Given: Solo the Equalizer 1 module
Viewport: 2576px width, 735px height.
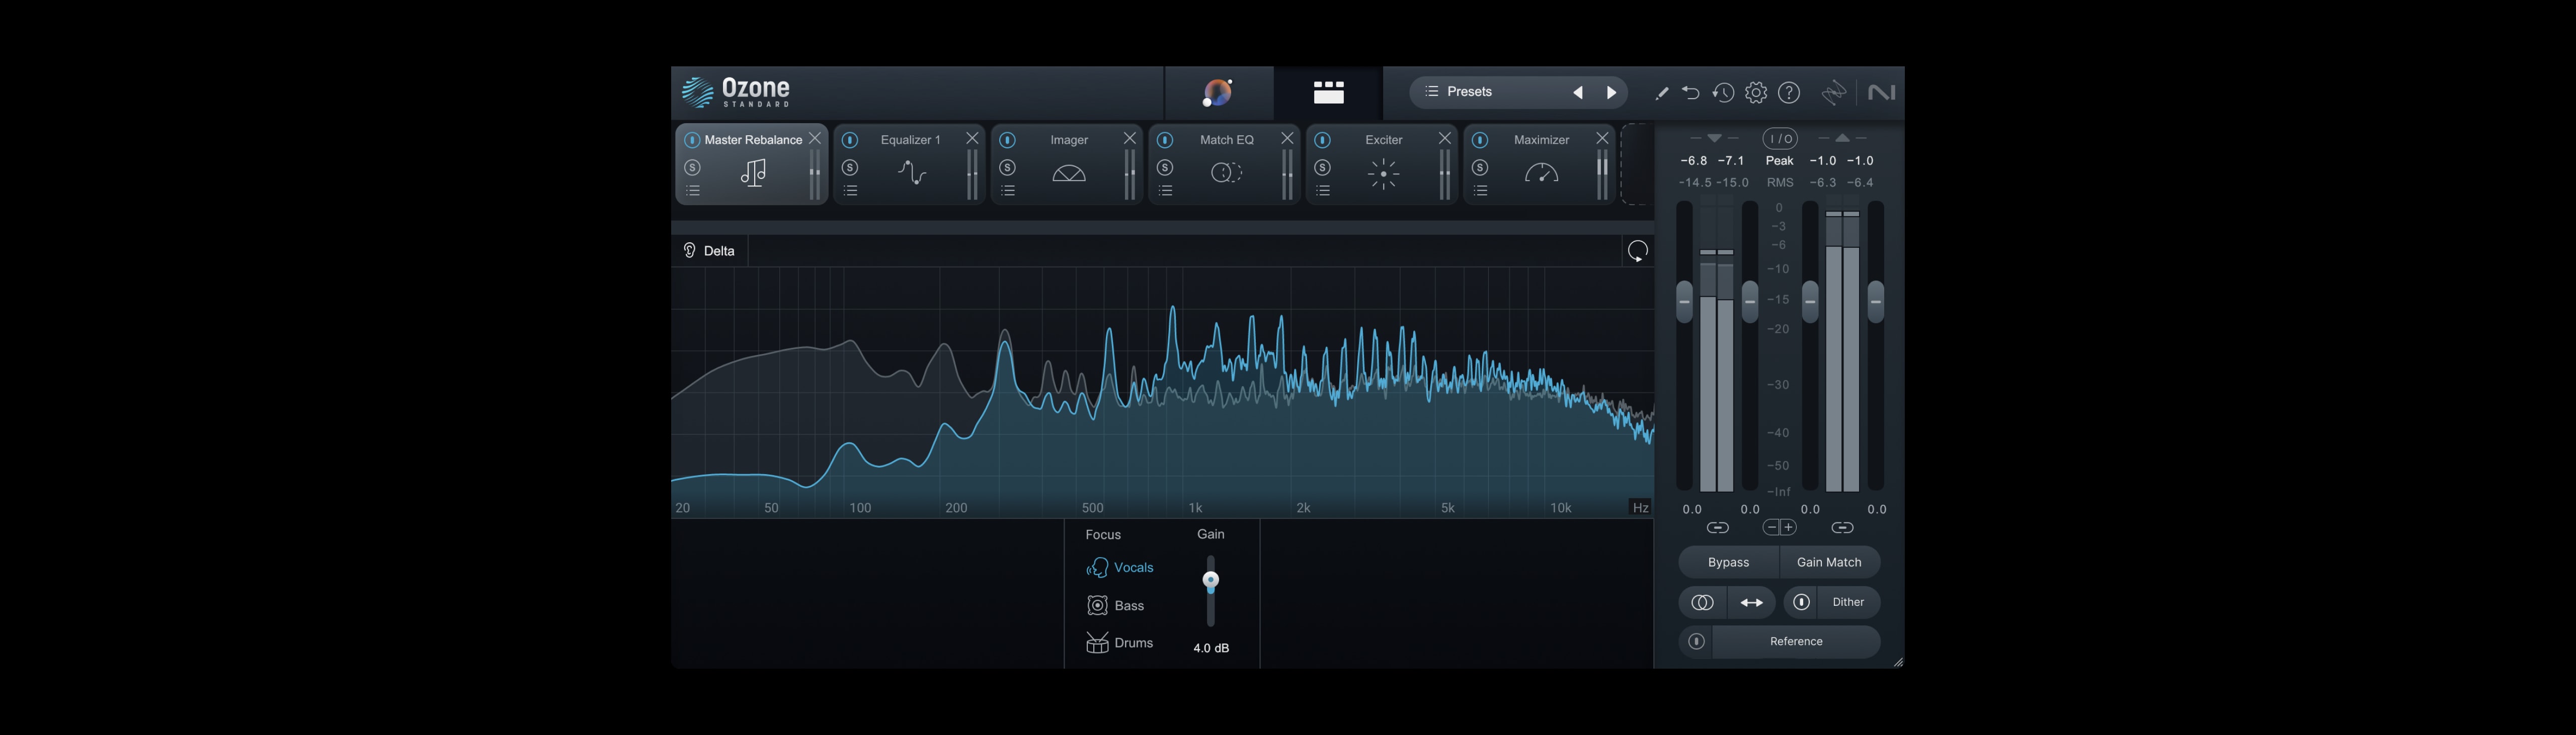Looking at the screenshot, I should point(850,167).
